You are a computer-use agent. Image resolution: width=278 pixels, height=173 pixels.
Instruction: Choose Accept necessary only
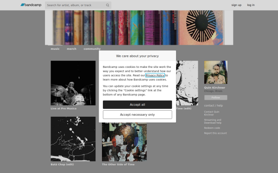tap(138, 115)
